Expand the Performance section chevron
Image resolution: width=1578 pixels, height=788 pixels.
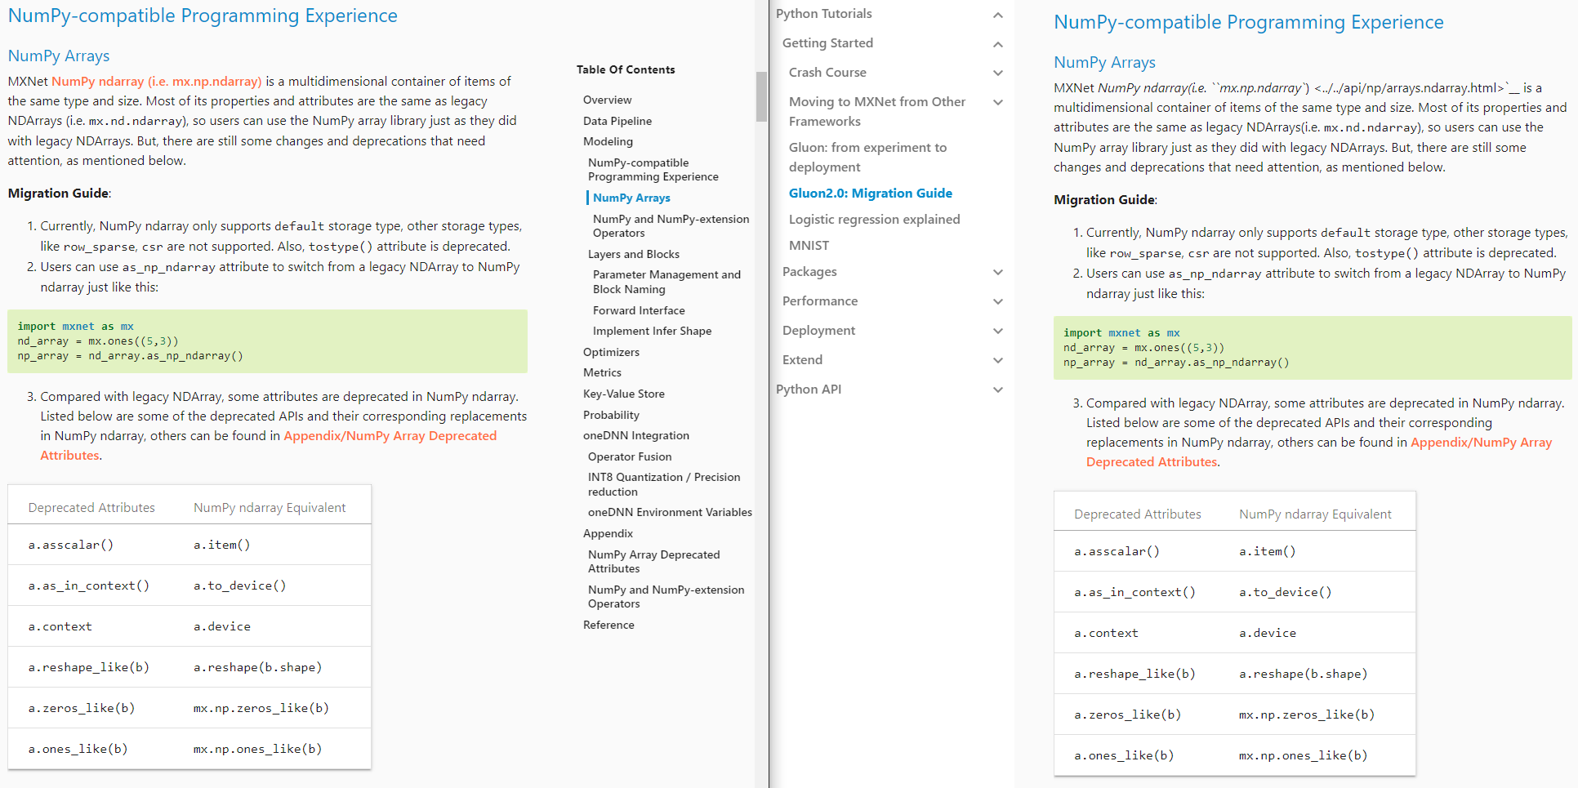(997, 302)
